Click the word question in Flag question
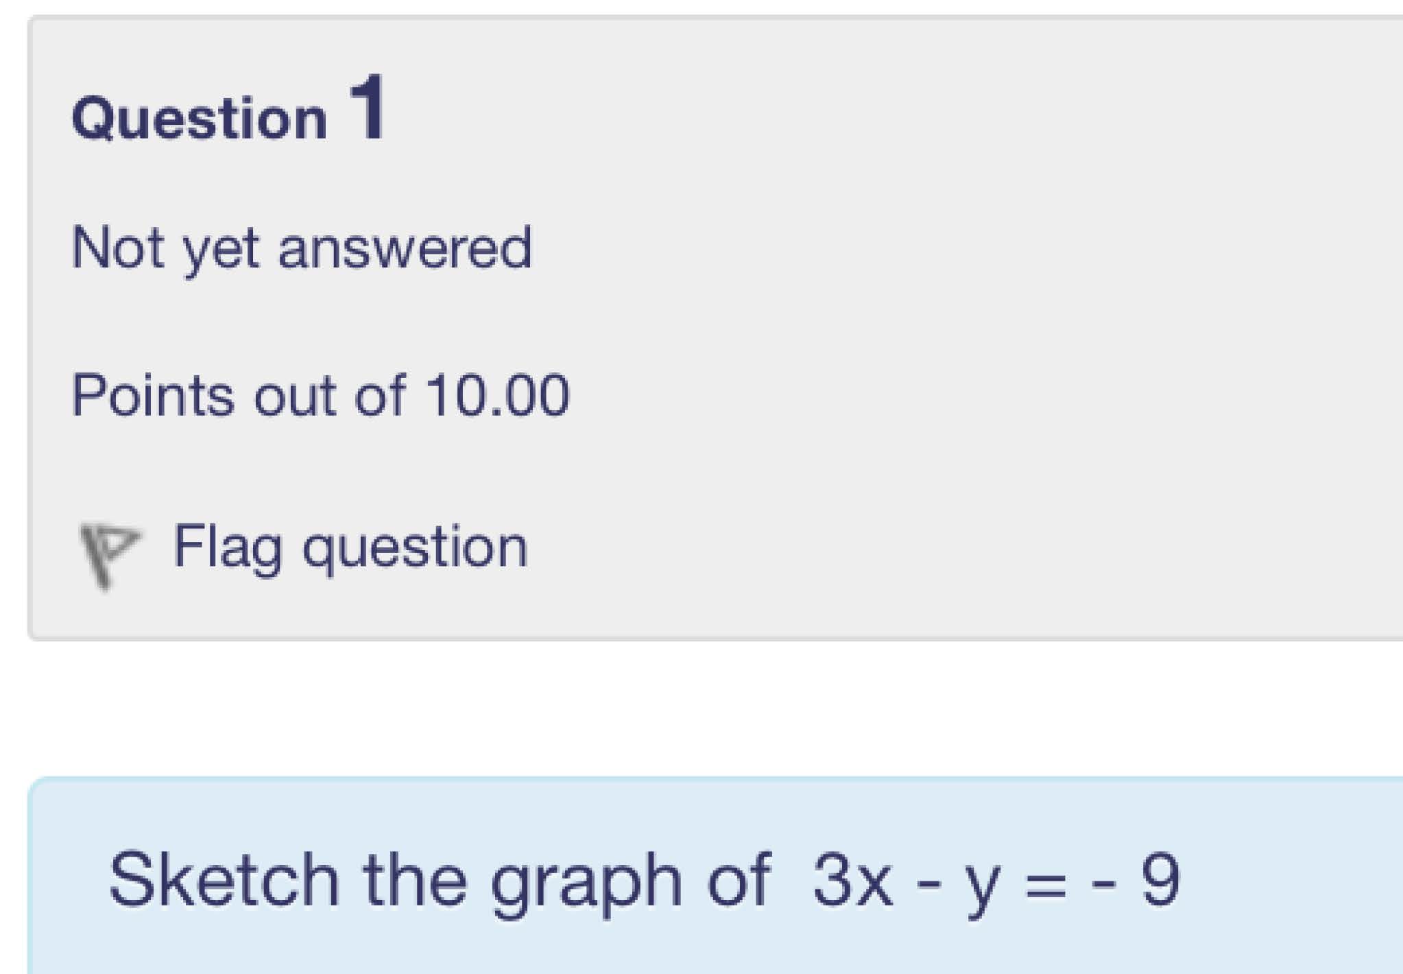The image size is (1403, 974). 415,550
